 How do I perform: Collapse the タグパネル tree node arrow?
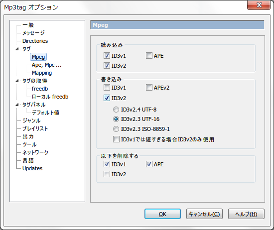point(17,105)
